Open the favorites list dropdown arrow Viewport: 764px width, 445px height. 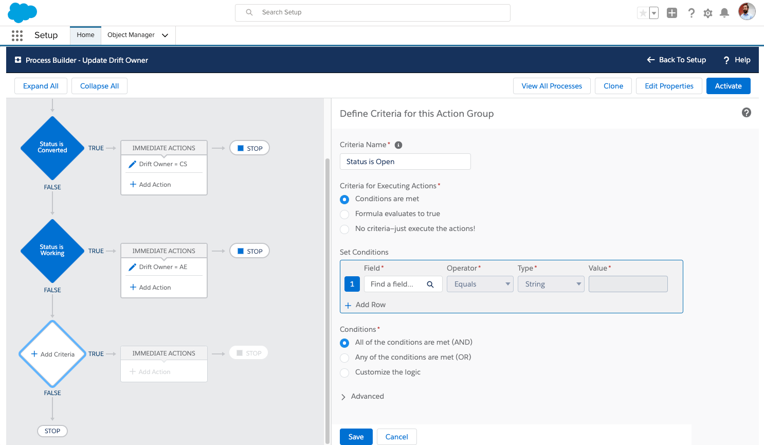tap(654, 13)
